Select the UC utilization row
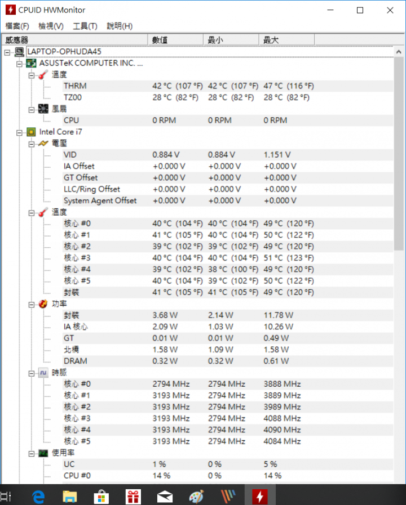The height and width of the screenshot is (505, 406). tap(228, 464)
